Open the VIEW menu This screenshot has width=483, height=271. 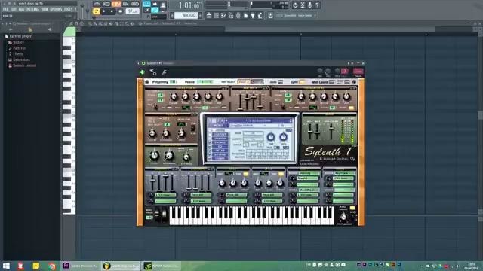pos(45,10)
